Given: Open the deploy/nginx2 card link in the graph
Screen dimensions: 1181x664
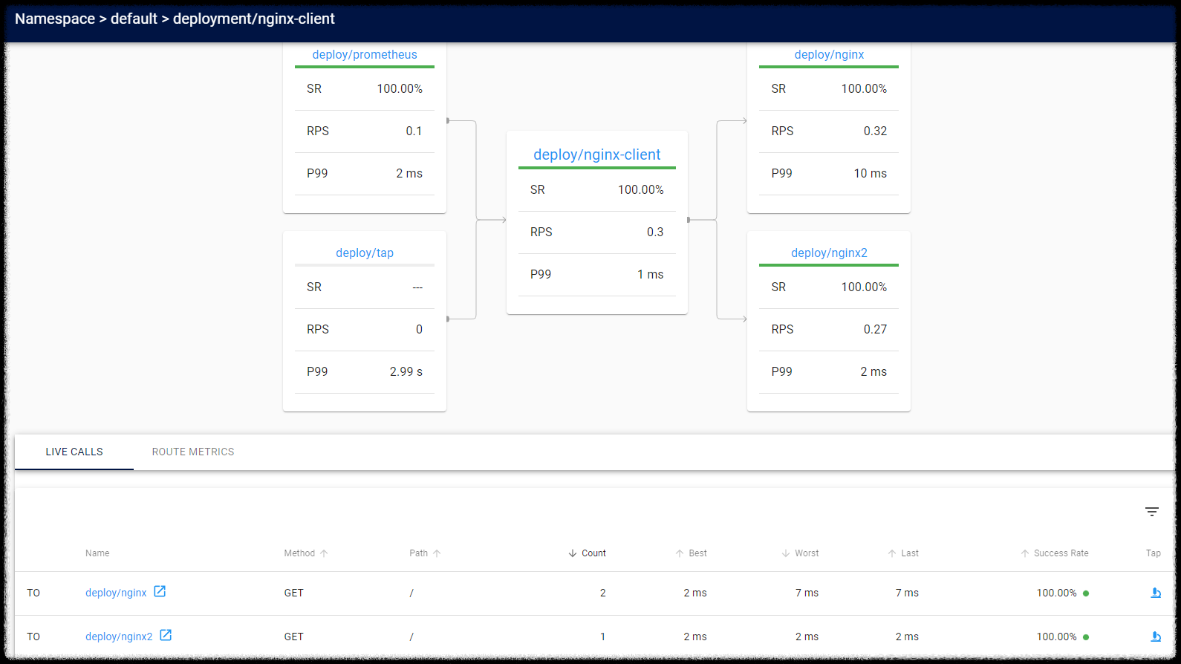Looking at the screenshot, I should tap(829, 253).
